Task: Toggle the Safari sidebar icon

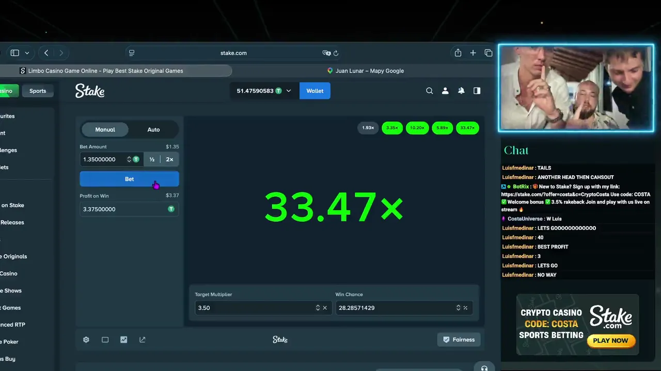Action: [15, 53]
